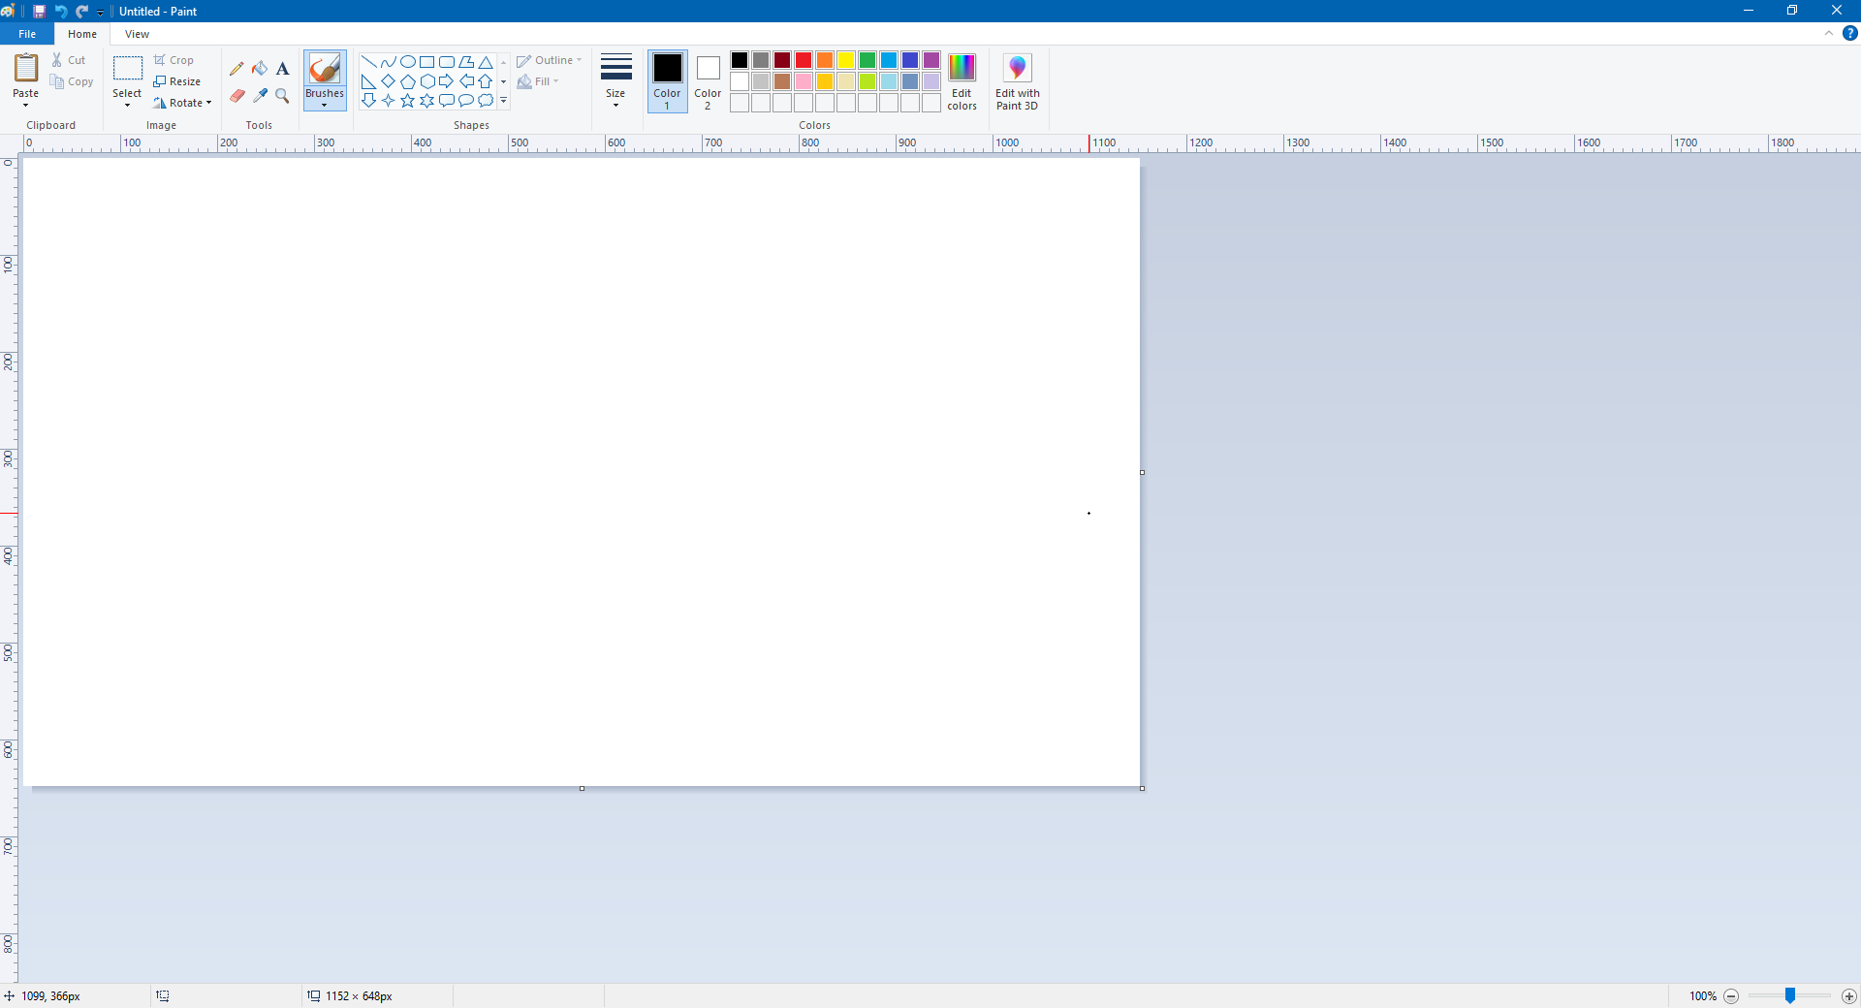Expand the Rotate dropdown
1861x1008 pixels.
(x=182, y=103)
